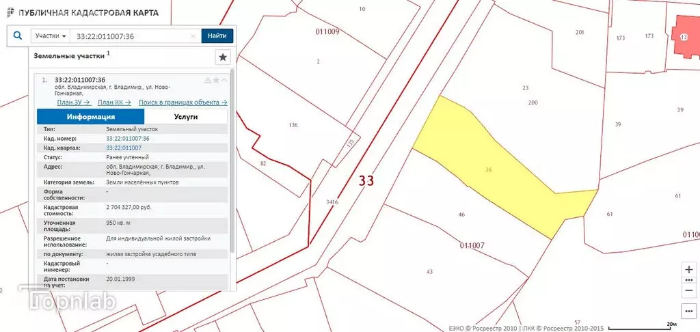Click parcel label 135 on map
This screenshot has width=700, height=332.
coord(351,143)
